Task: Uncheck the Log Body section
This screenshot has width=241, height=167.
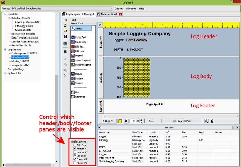Action: click(x=75, y=156)
